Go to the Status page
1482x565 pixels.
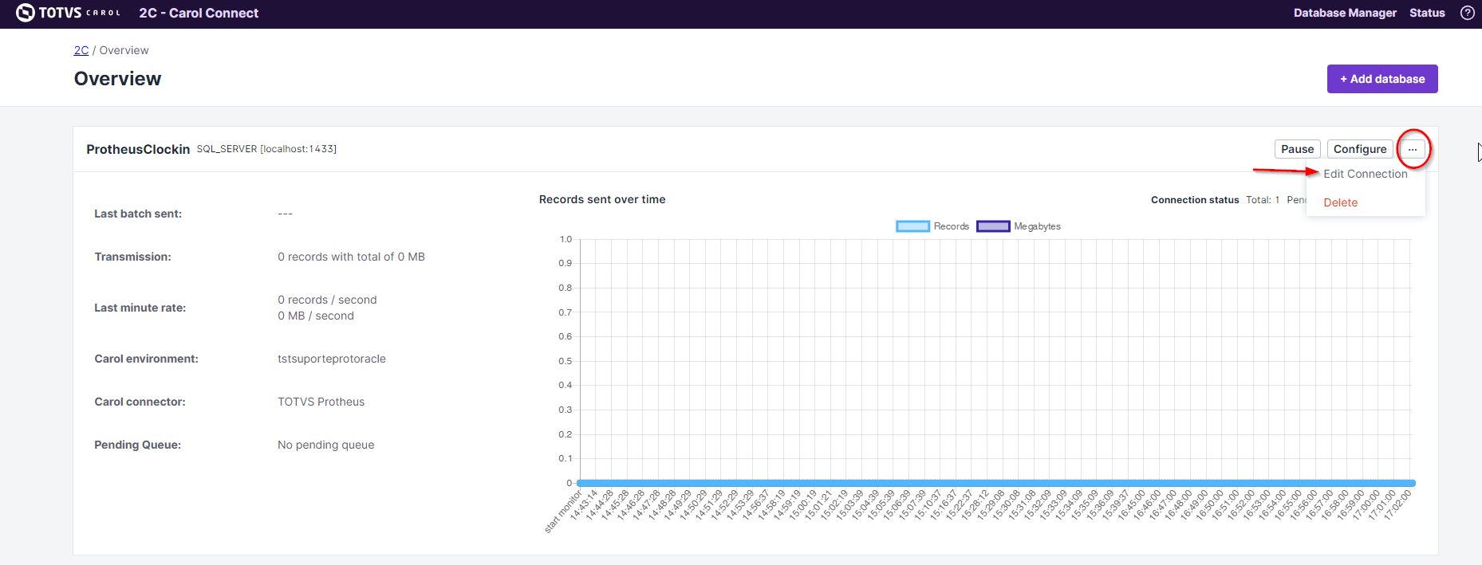point(1427,13)
